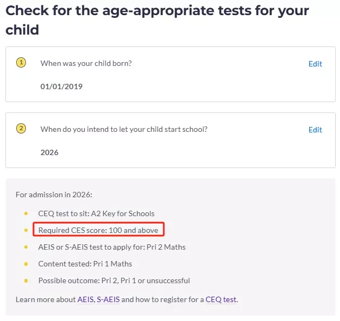Image resolution: width=340 pixels, height=321 pixels.
Task: Select the 2026 start year value
Action: click(49, 152)
